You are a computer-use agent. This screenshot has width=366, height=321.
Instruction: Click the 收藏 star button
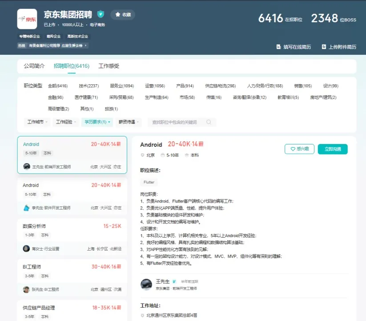(x=123, y=15)
